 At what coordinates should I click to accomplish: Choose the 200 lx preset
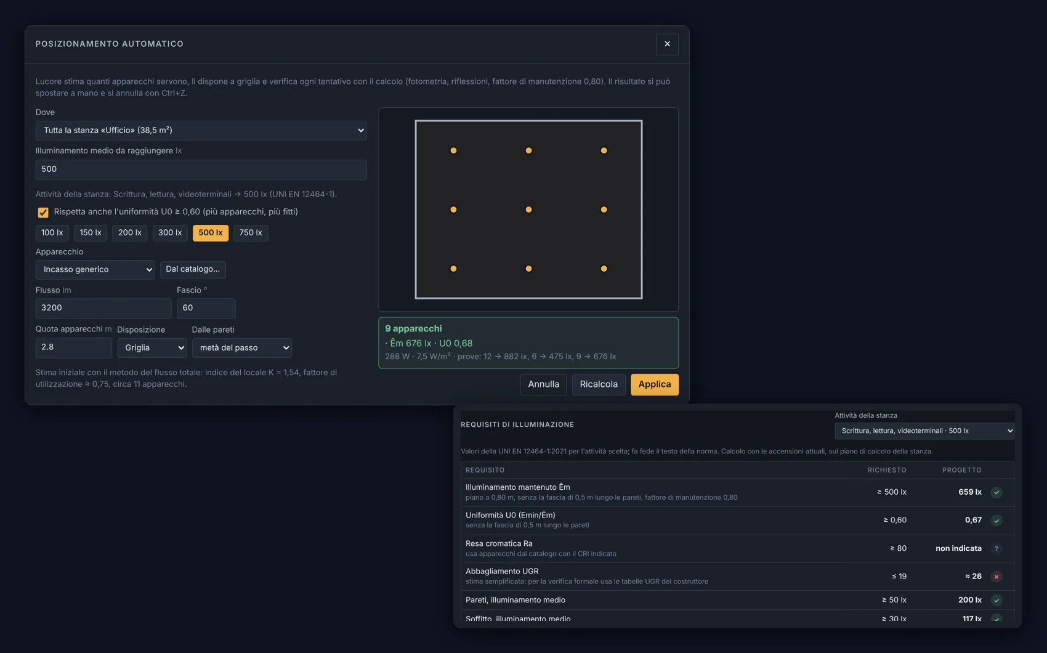point(129,233)
